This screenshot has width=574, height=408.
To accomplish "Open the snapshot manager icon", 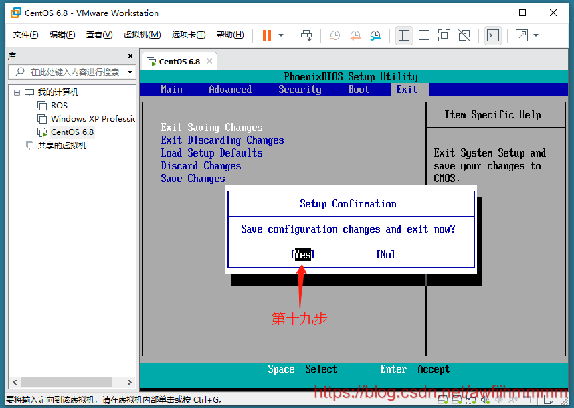I will tap(375, 35).
